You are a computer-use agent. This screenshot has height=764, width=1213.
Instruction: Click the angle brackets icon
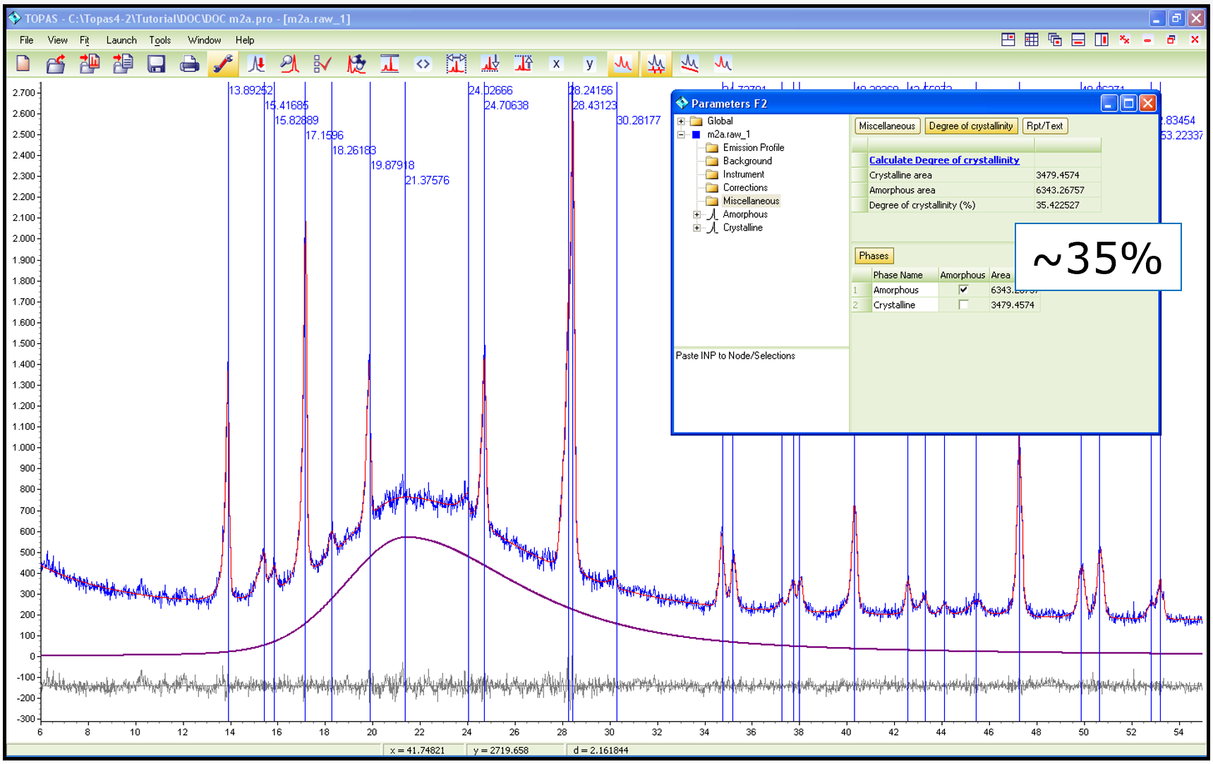click(x=423, y=64)
